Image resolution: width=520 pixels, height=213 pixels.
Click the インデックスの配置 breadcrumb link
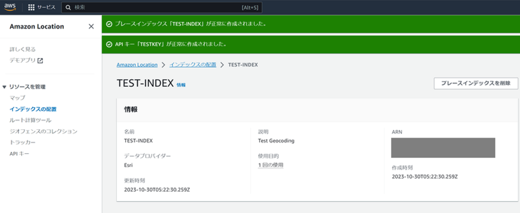pyautogui.click(x=193, y=65)
